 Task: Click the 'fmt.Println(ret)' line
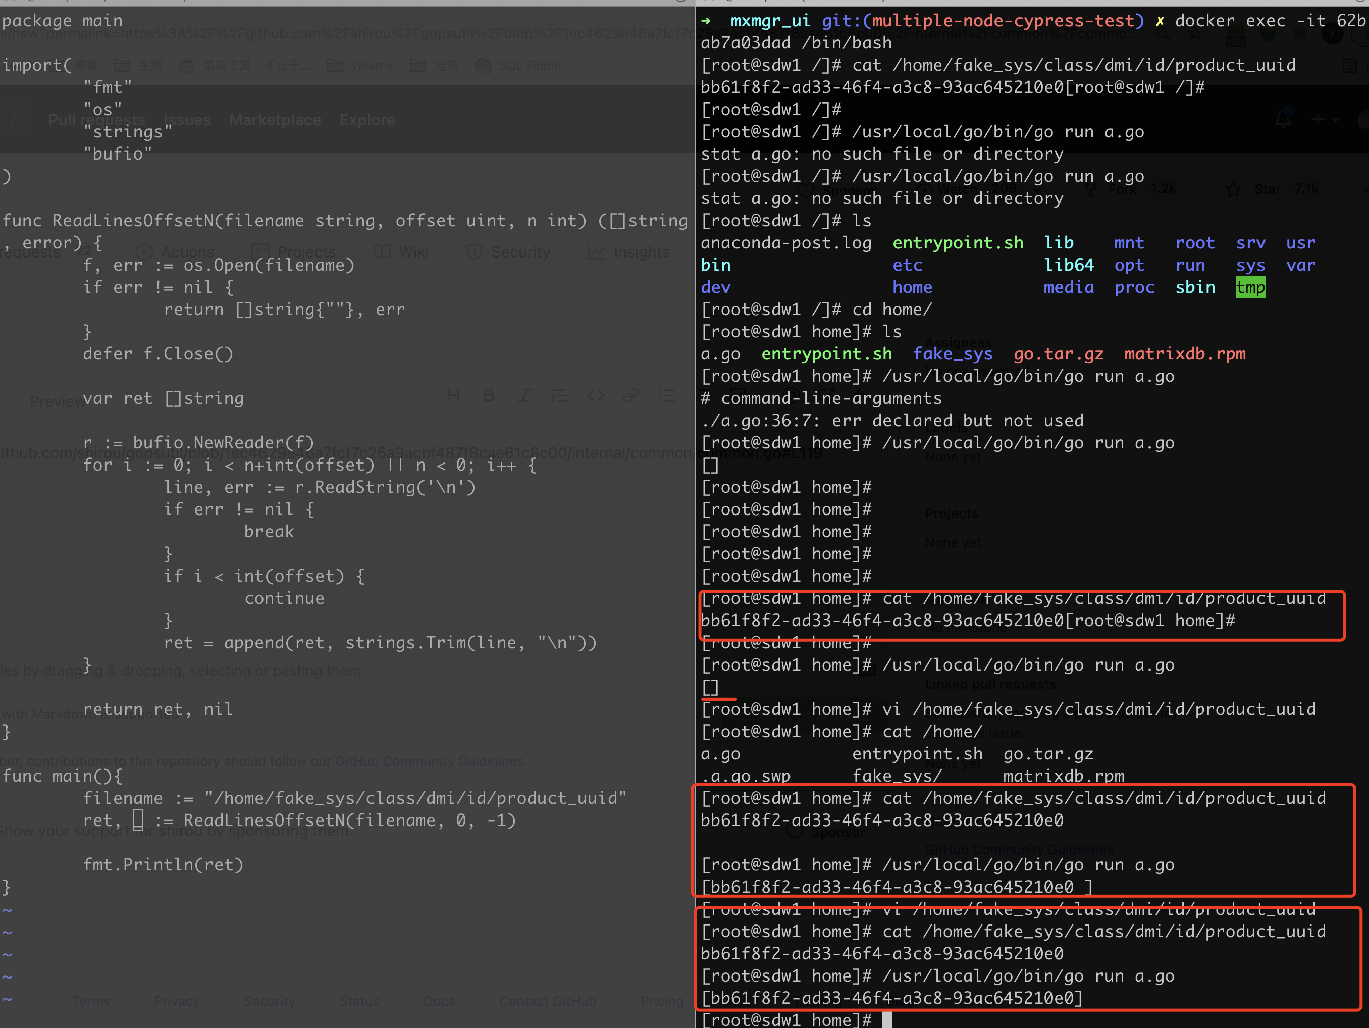164,864
